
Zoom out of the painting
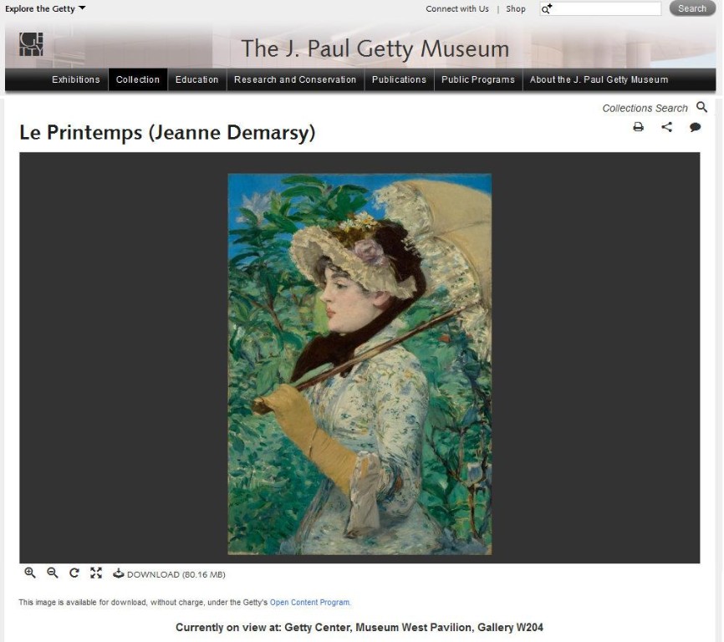pos(52,573)
